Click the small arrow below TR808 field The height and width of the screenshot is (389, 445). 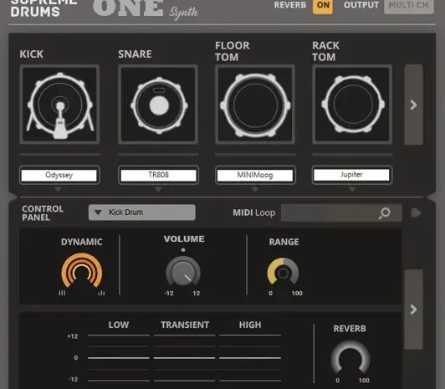[158, 189]
